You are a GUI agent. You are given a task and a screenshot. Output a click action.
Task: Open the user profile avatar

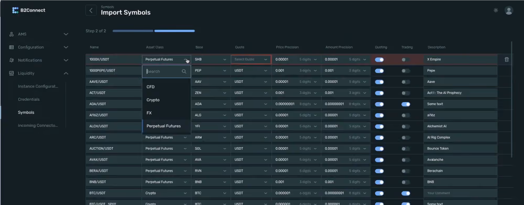pos(509,10)
